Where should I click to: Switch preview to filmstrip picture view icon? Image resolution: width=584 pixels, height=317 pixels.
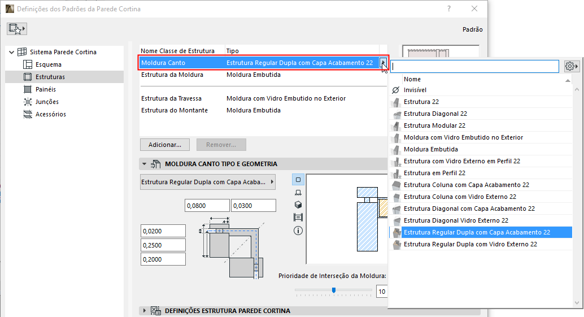point(298,217)
